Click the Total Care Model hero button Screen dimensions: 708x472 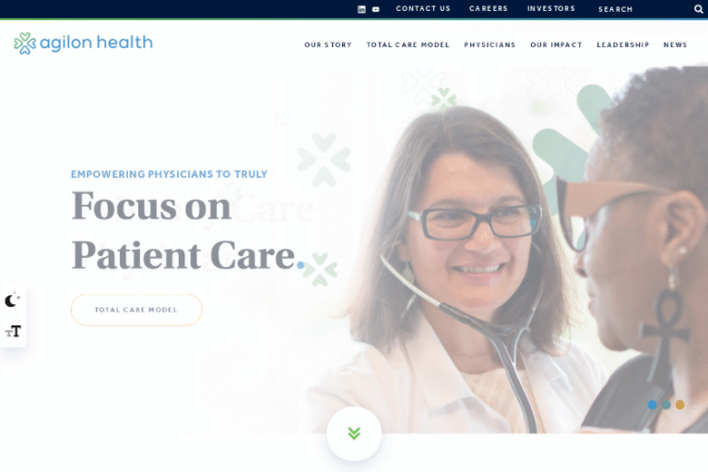[x=136, y=310]
